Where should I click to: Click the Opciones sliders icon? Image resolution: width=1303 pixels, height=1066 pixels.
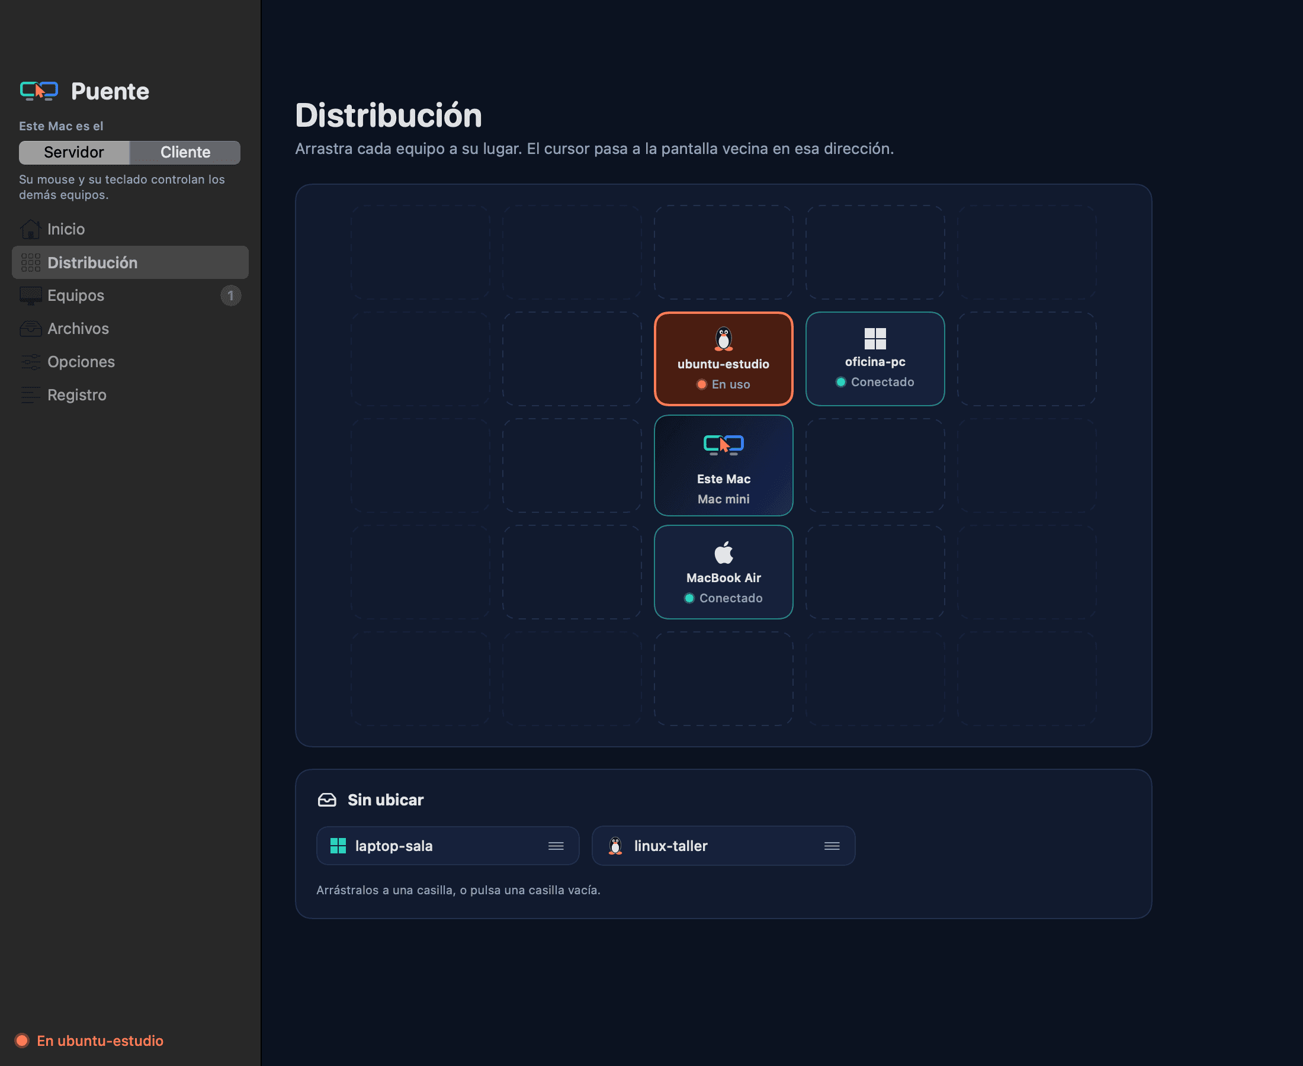[31, 362]
